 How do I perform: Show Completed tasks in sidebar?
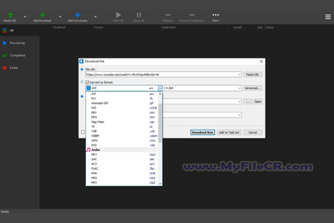pyautogui.click(x=19, y=55)
